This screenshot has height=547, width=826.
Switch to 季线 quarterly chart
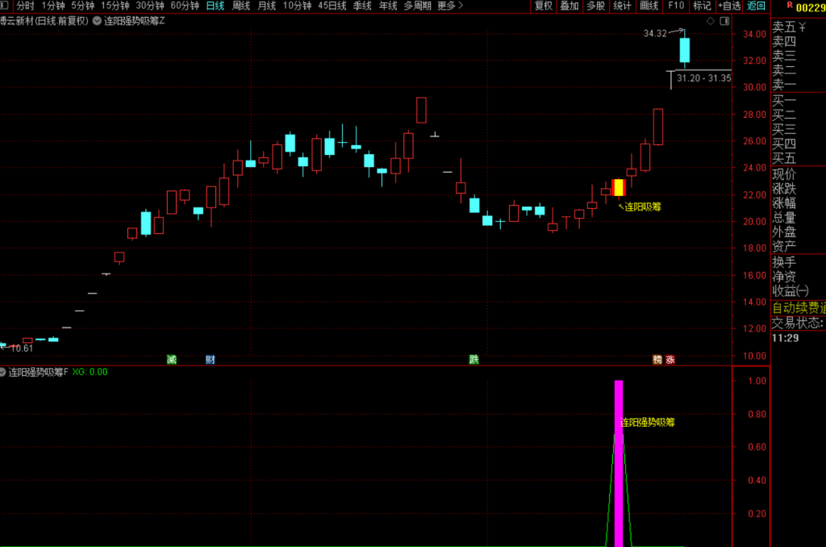coord(362,6)
